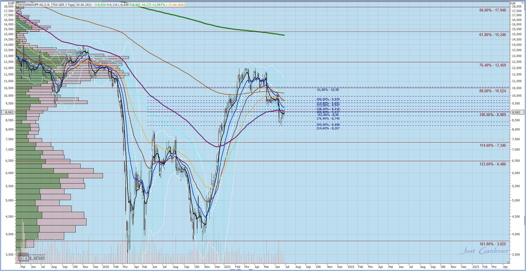Click blue Fibonacci label '138,20% - 9,318'

(x=328, y=109)
